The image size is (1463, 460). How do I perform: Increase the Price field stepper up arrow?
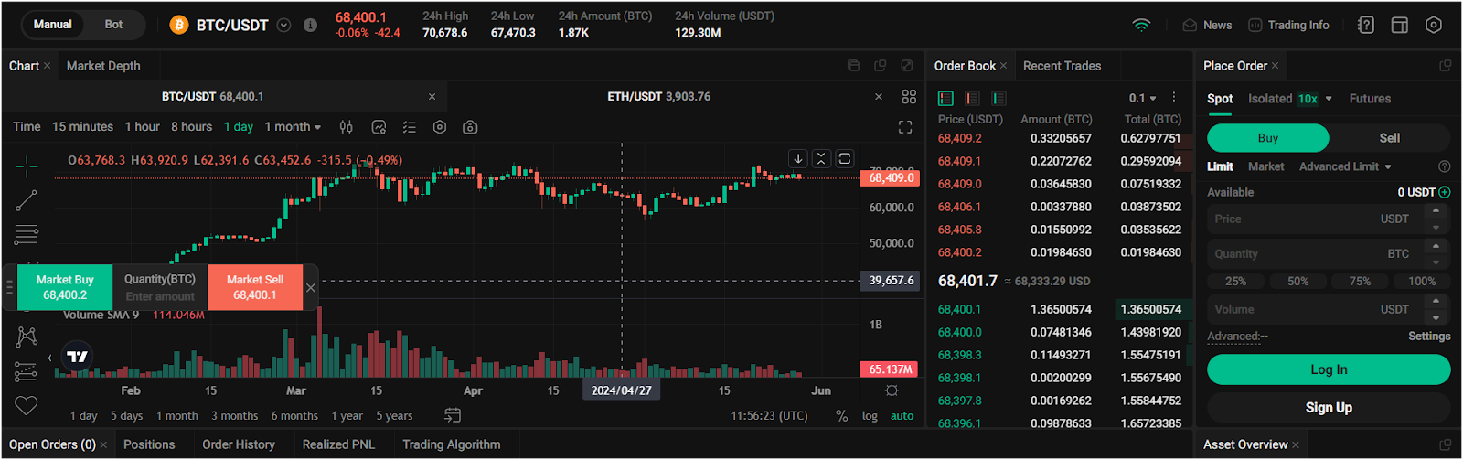[x=1436, y=212]
